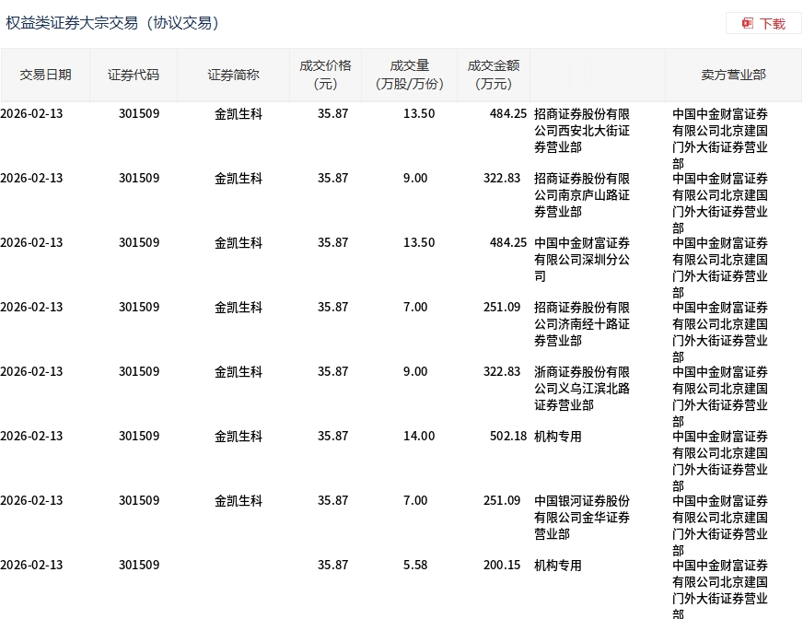The width and height of the screenshot is (803, 619).
Task: Select the page title 权益类证券大宗交易（协议交易）
Action: [112, 23]
